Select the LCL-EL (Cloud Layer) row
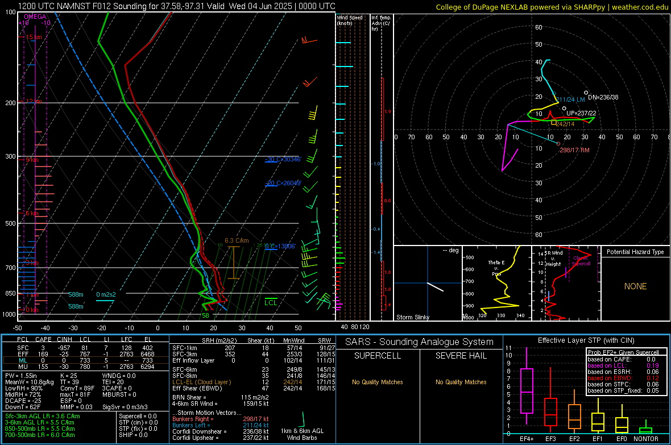This screenshot has height=445, width=671. pos(254,382)
